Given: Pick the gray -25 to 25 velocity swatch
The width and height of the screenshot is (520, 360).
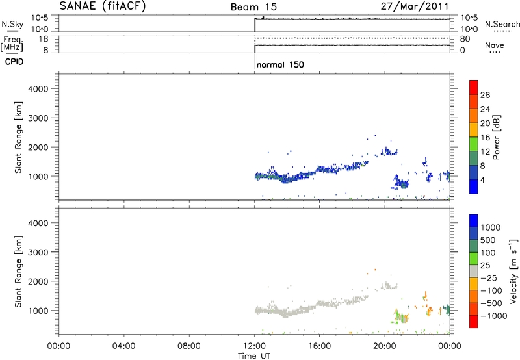Looking at the screenshot, I should pyautogui.click(x=474, y=272).
